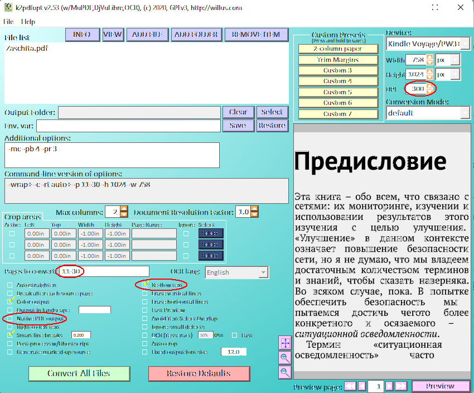This screenshot has width=474, height=393.
Task: Click Convert All Files button
Action: [79, 373]
